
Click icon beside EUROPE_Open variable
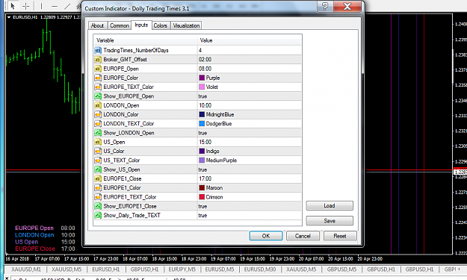pos(98,69)
